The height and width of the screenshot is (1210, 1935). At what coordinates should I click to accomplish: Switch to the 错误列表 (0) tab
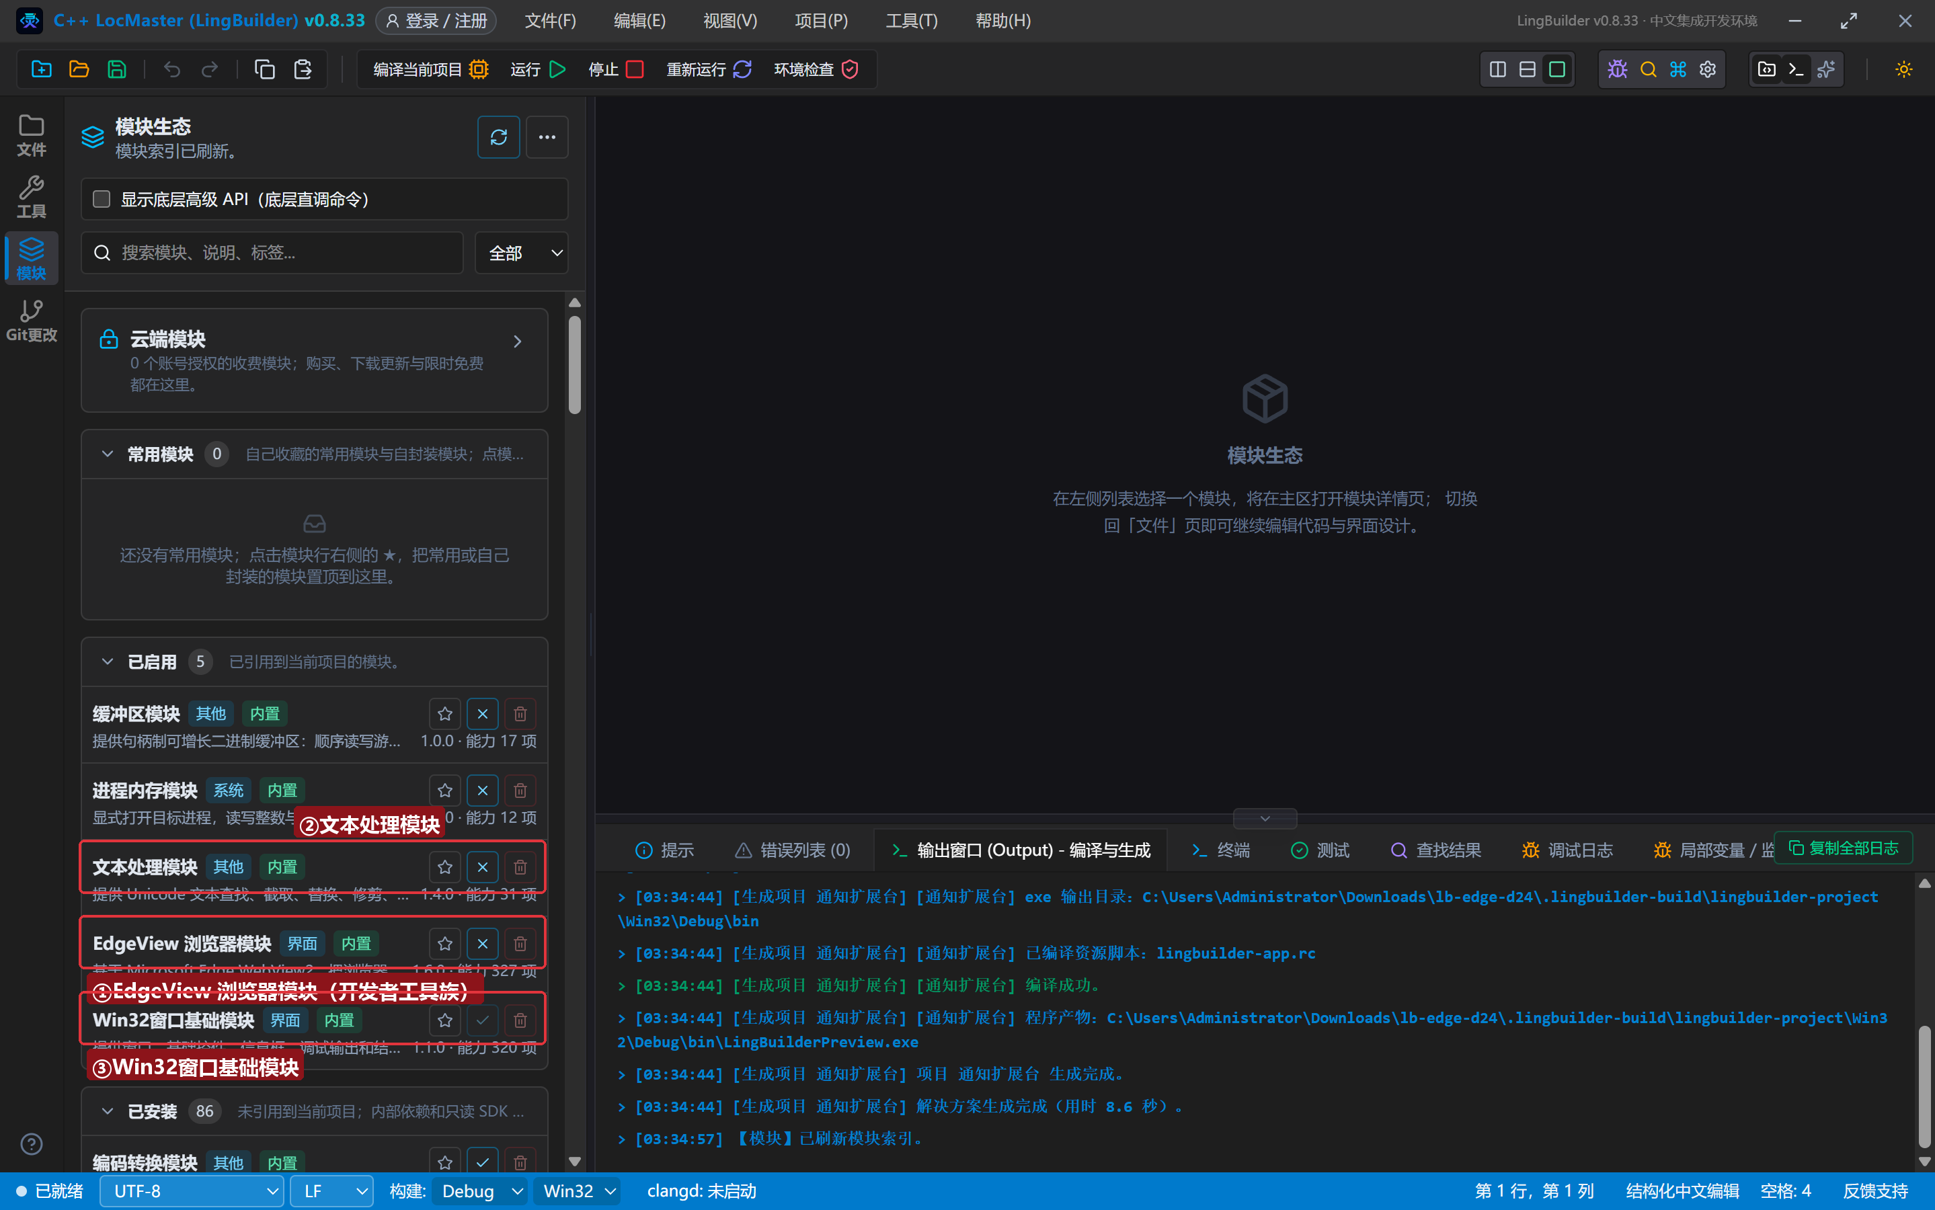[x=793, y=850]
